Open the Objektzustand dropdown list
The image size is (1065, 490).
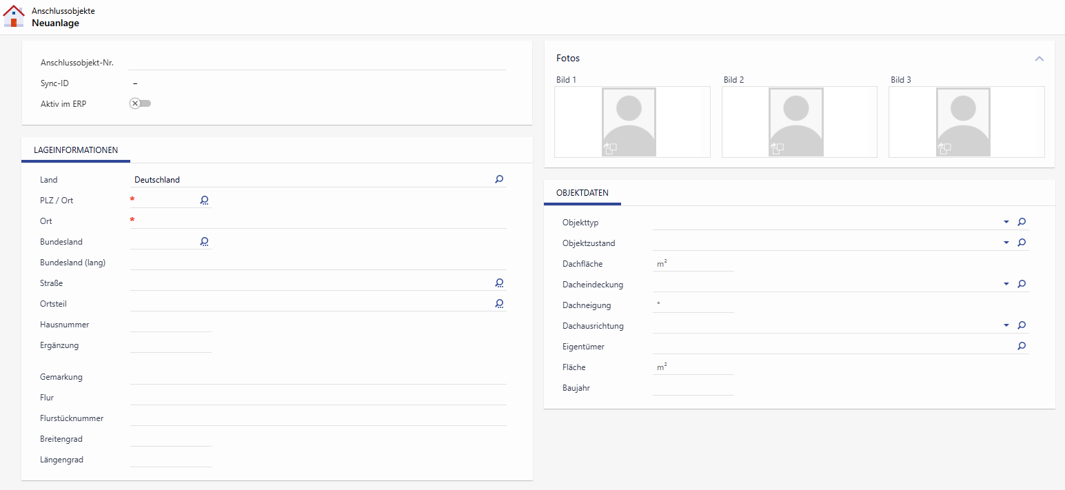1006,243
